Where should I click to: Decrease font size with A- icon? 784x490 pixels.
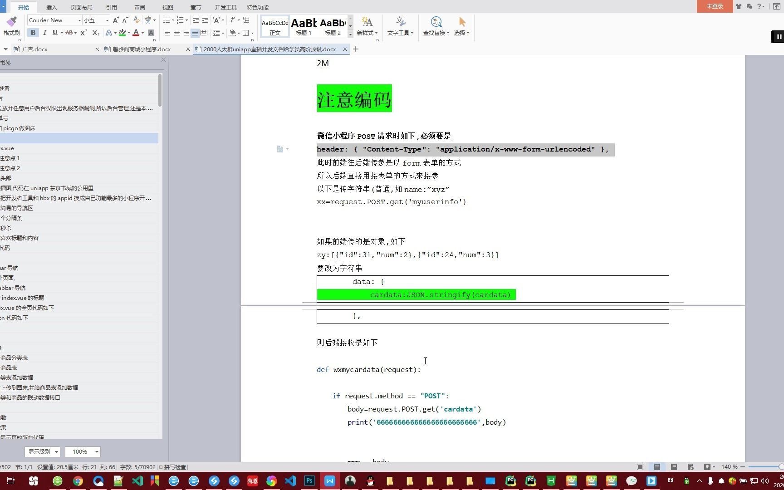pyautogui.click(x=125, y=20)
